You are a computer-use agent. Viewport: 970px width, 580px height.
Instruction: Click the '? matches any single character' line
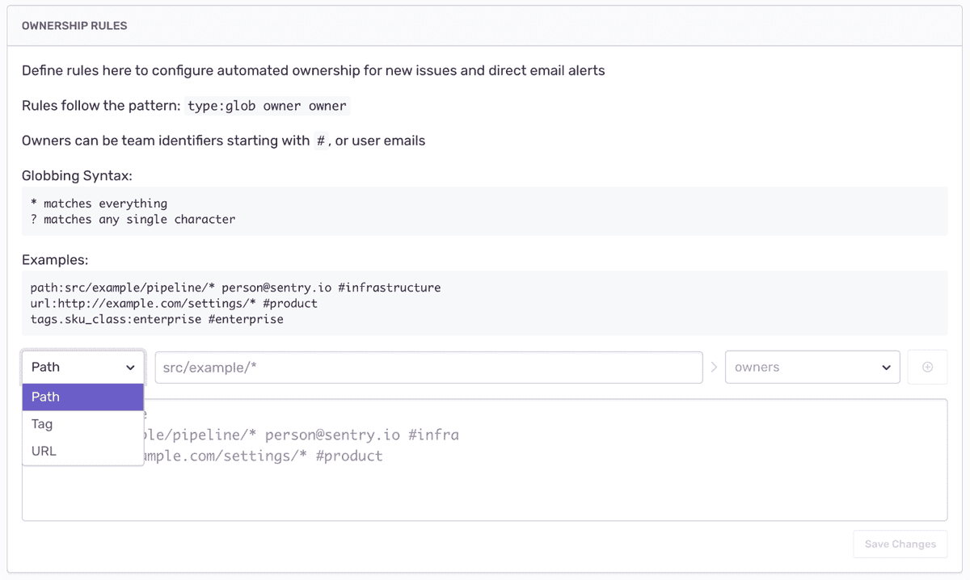pyautogui.click(x=133, y=219)
